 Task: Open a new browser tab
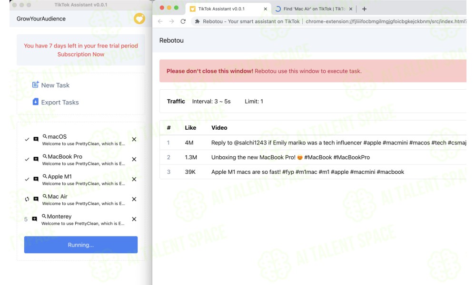(364, 9)
